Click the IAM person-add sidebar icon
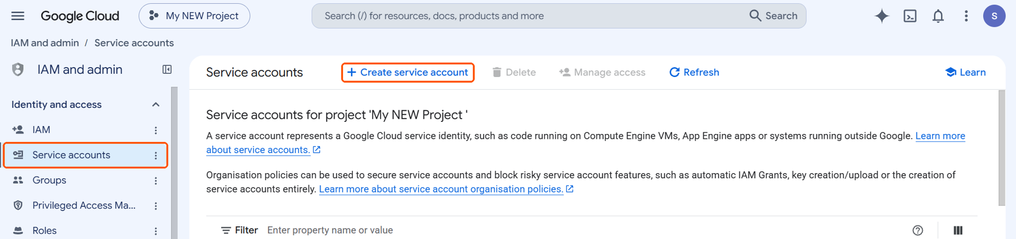Viewport: 1016px width, 239px height. tap(18, 130)
